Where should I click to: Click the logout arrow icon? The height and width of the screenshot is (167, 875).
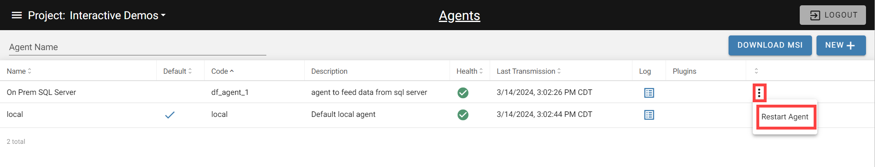(815, 15)
